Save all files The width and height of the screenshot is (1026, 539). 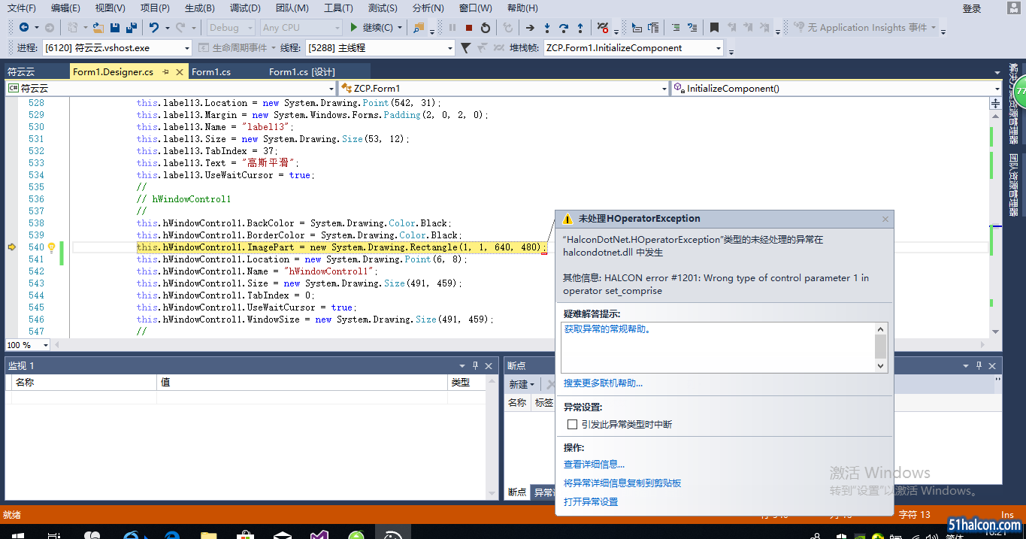coord(132,28)
